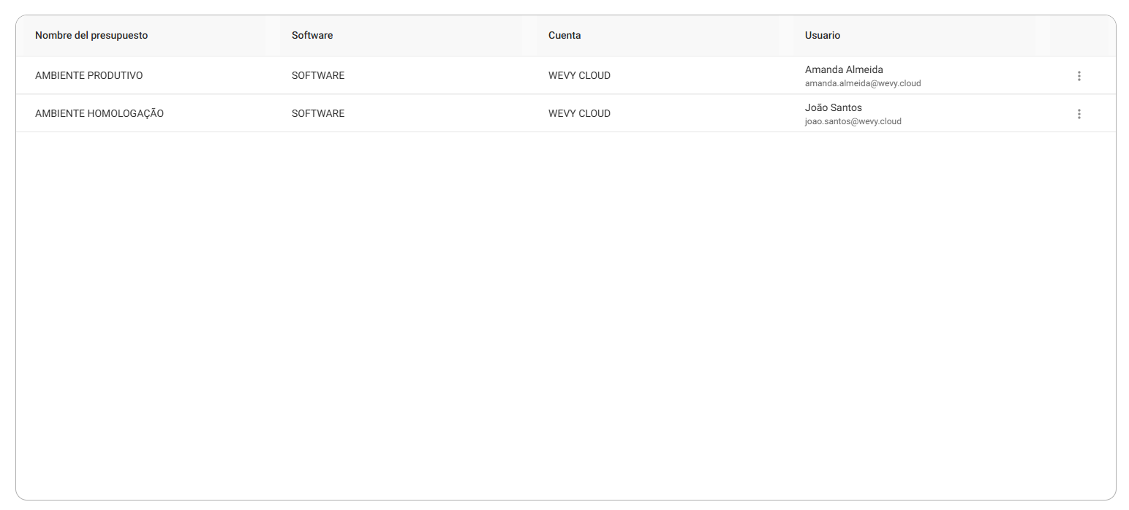Click WEVY CLOUD account in second row
The width and height of the screenshot is (1129, 510).
pos(579,113)
